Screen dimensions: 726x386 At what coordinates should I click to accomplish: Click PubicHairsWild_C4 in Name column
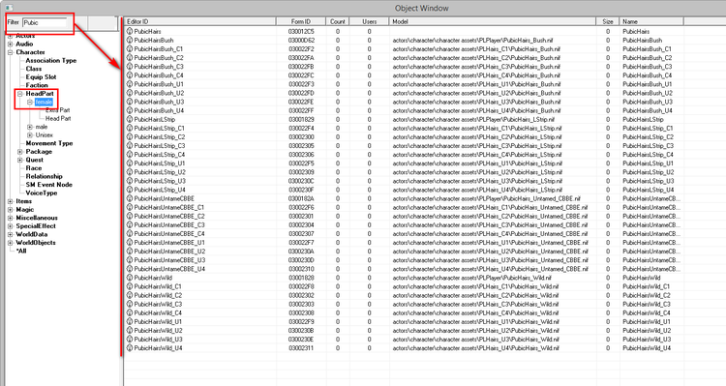[x=647, y=312]
